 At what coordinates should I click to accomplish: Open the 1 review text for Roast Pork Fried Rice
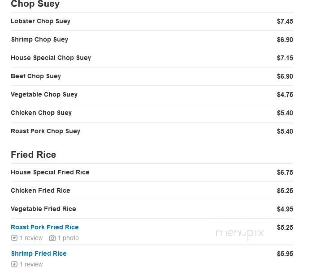pyautogui.click(x=31, y=238)
